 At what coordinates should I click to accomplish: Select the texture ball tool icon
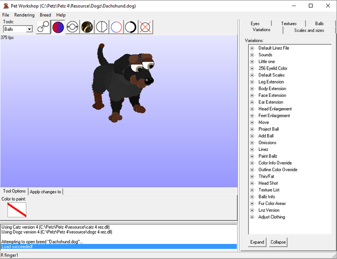tap(87, 27)
